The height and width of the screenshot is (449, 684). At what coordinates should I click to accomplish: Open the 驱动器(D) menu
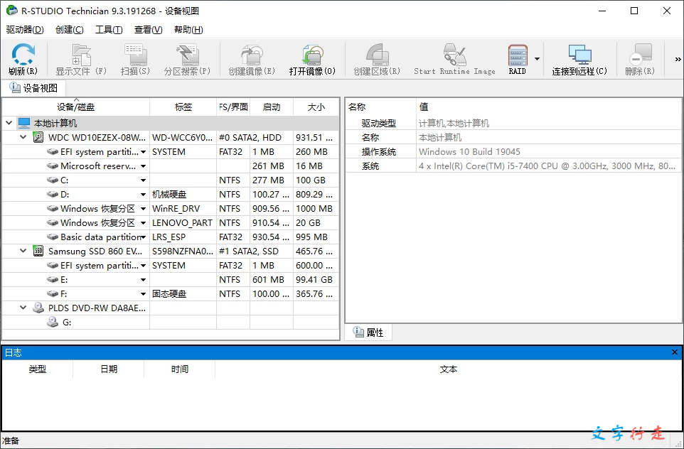click(25, 30)
